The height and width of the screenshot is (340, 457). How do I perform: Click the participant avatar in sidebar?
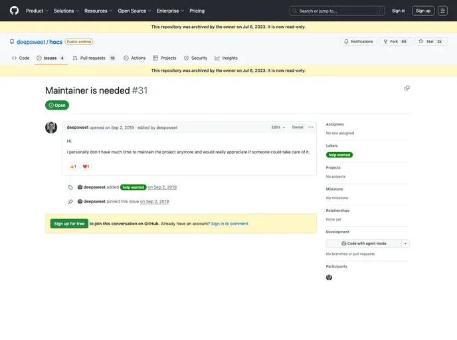coord(329,278)
